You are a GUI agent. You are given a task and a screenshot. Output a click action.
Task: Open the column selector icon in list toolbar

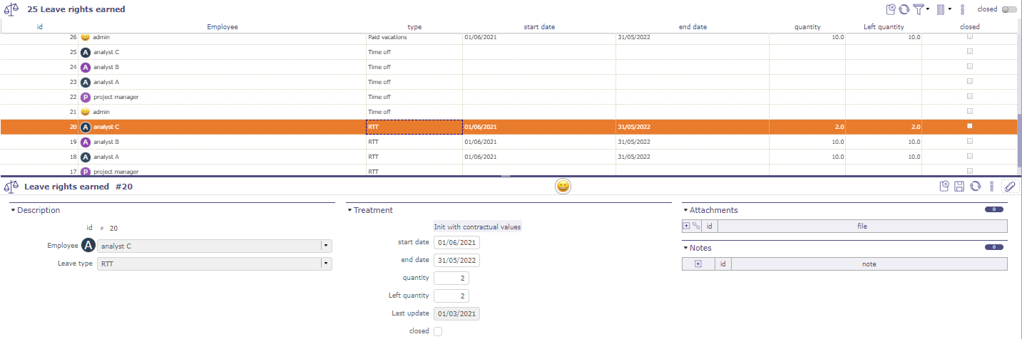coord(940,9)
